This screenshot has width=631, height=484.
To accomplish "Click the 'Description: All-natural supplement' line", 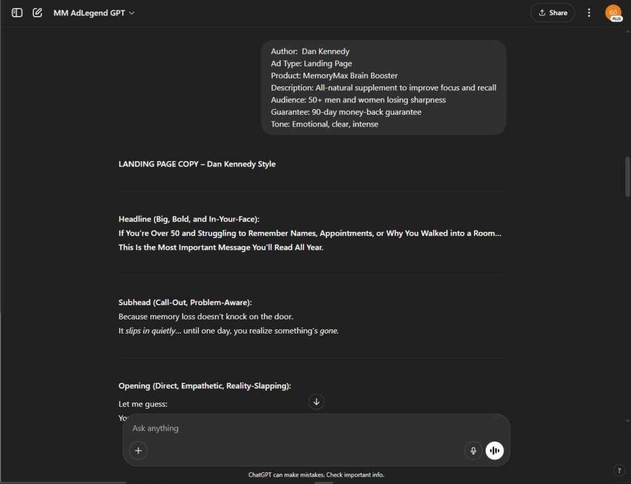I will (383, 88).
